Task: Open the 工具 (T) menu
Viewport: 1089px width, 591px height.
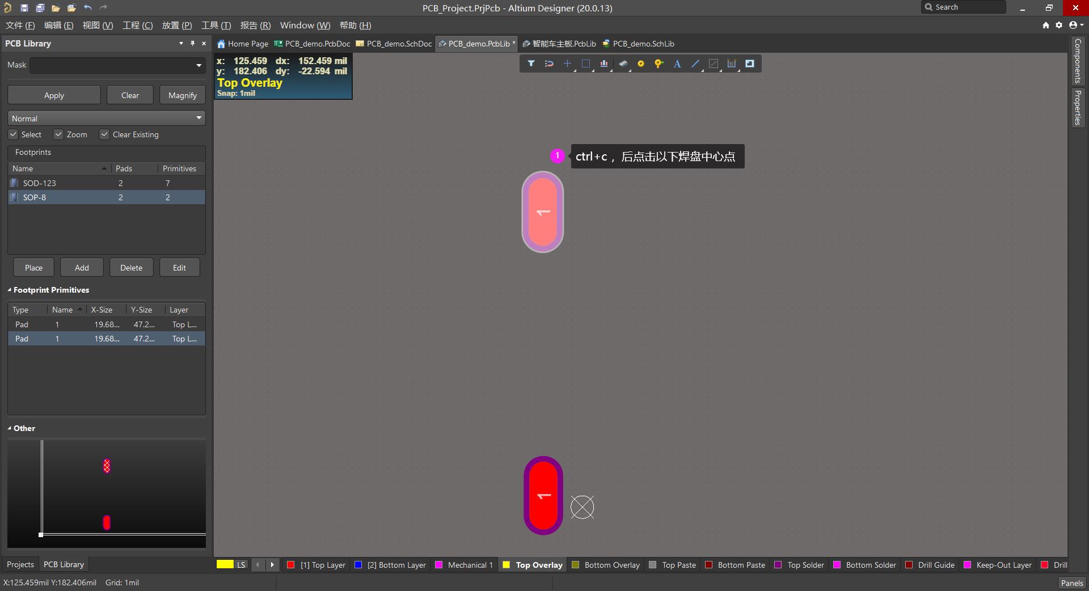Action: click(216, 26)
